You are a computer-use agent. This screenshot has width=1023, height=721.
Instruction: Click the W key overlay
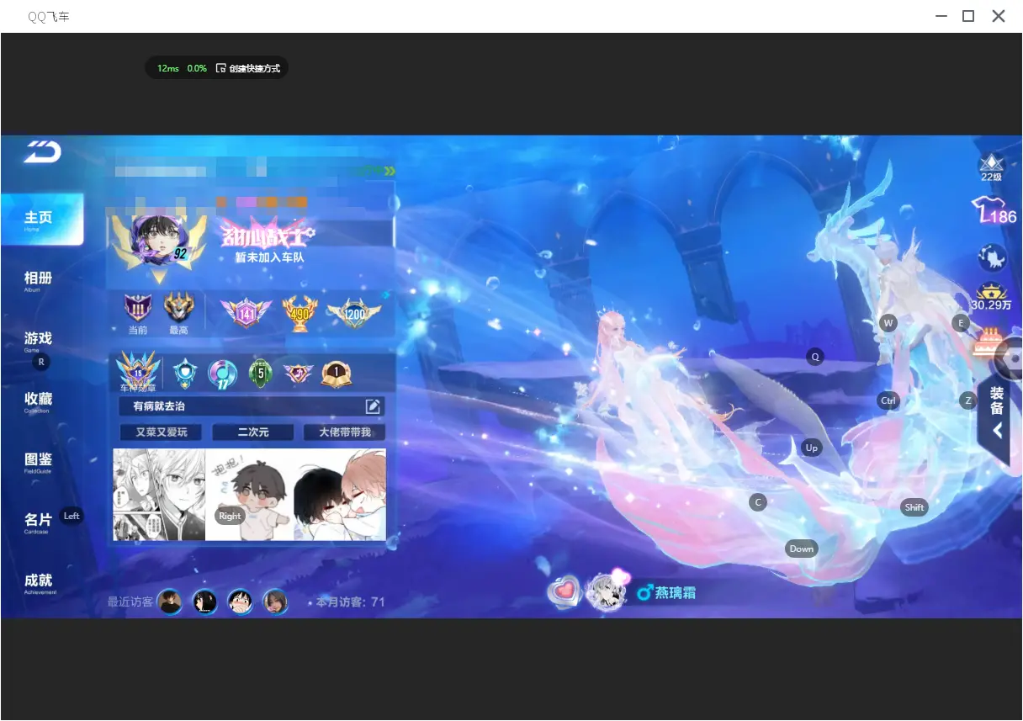888,323
